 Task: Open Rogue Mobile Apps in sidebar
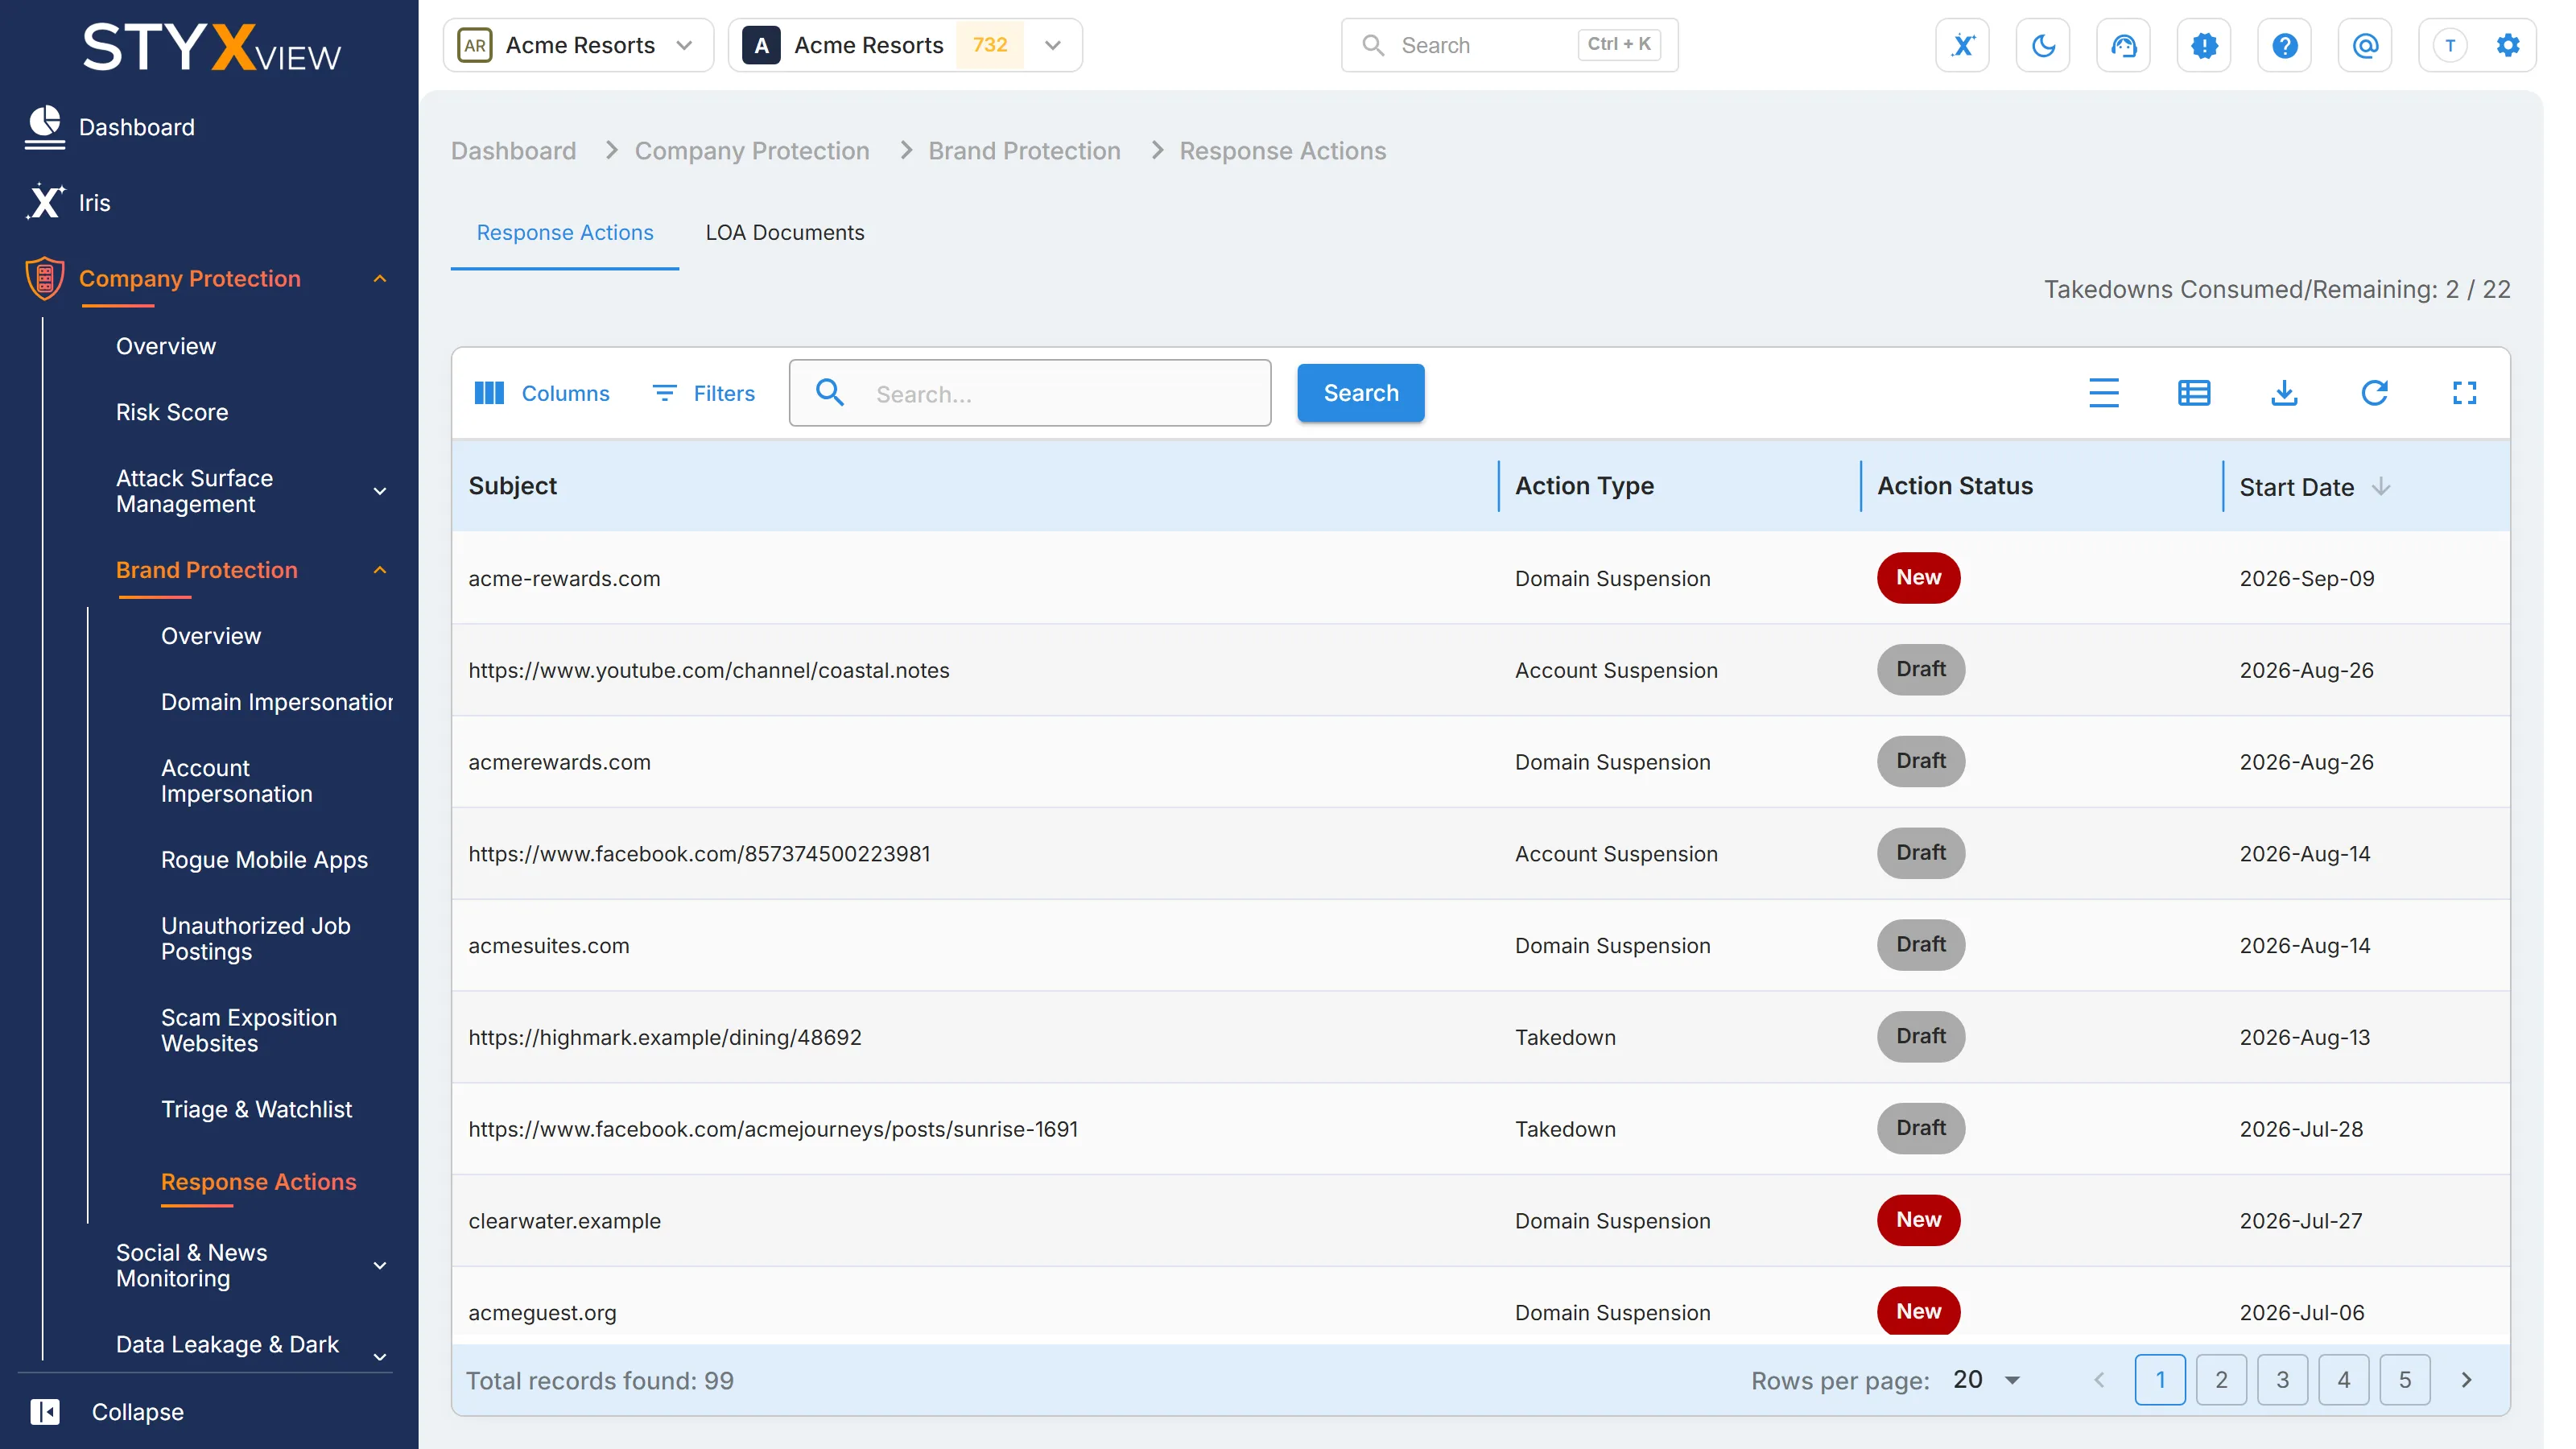point(264,860)
